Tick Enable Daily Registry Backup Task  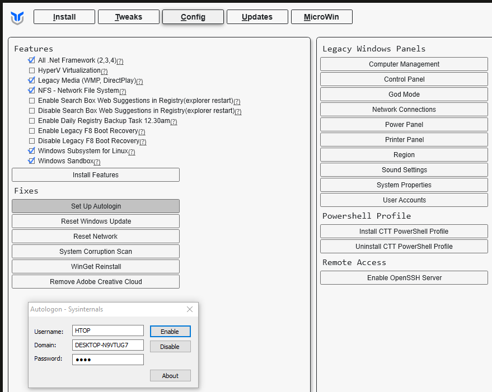[x=32, y=120]
